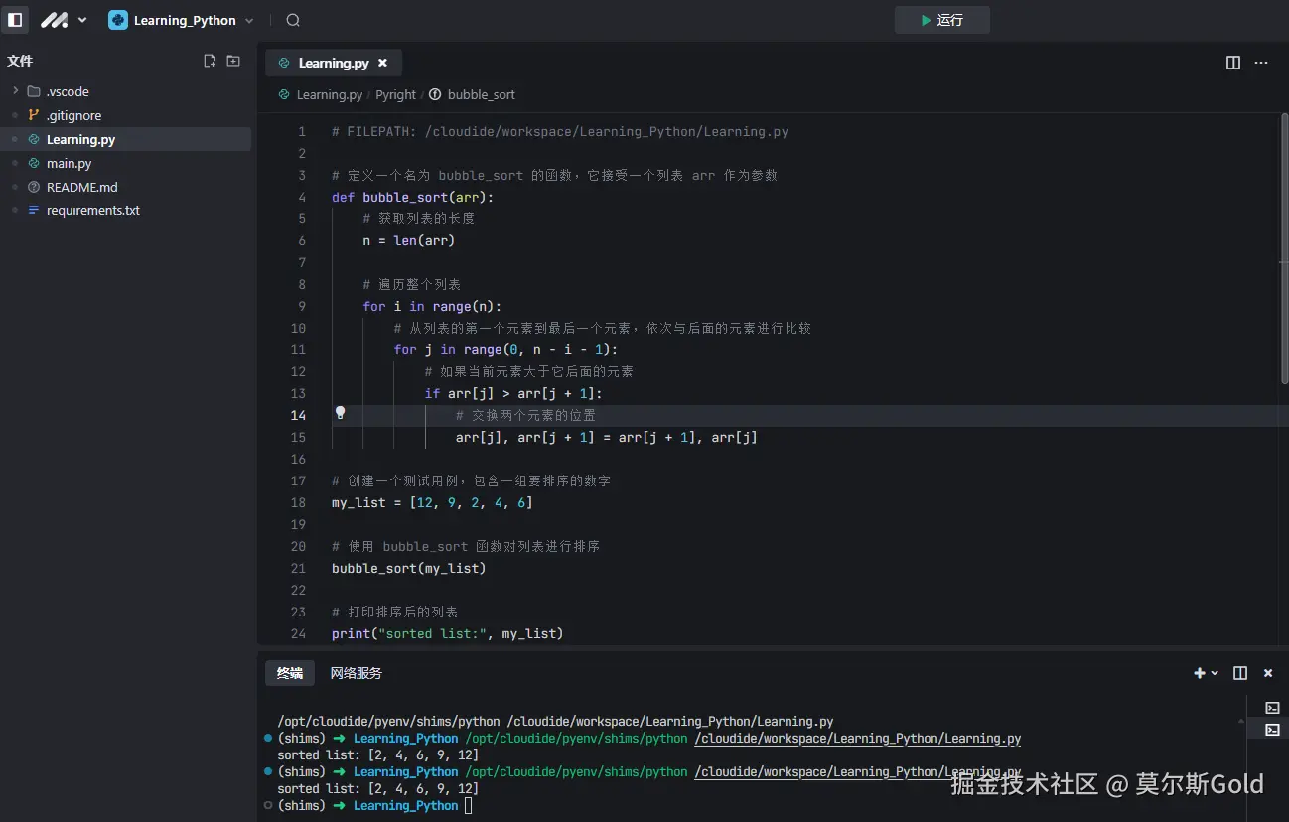Click Learning.py in breadcrumb

tap(330, 94)
